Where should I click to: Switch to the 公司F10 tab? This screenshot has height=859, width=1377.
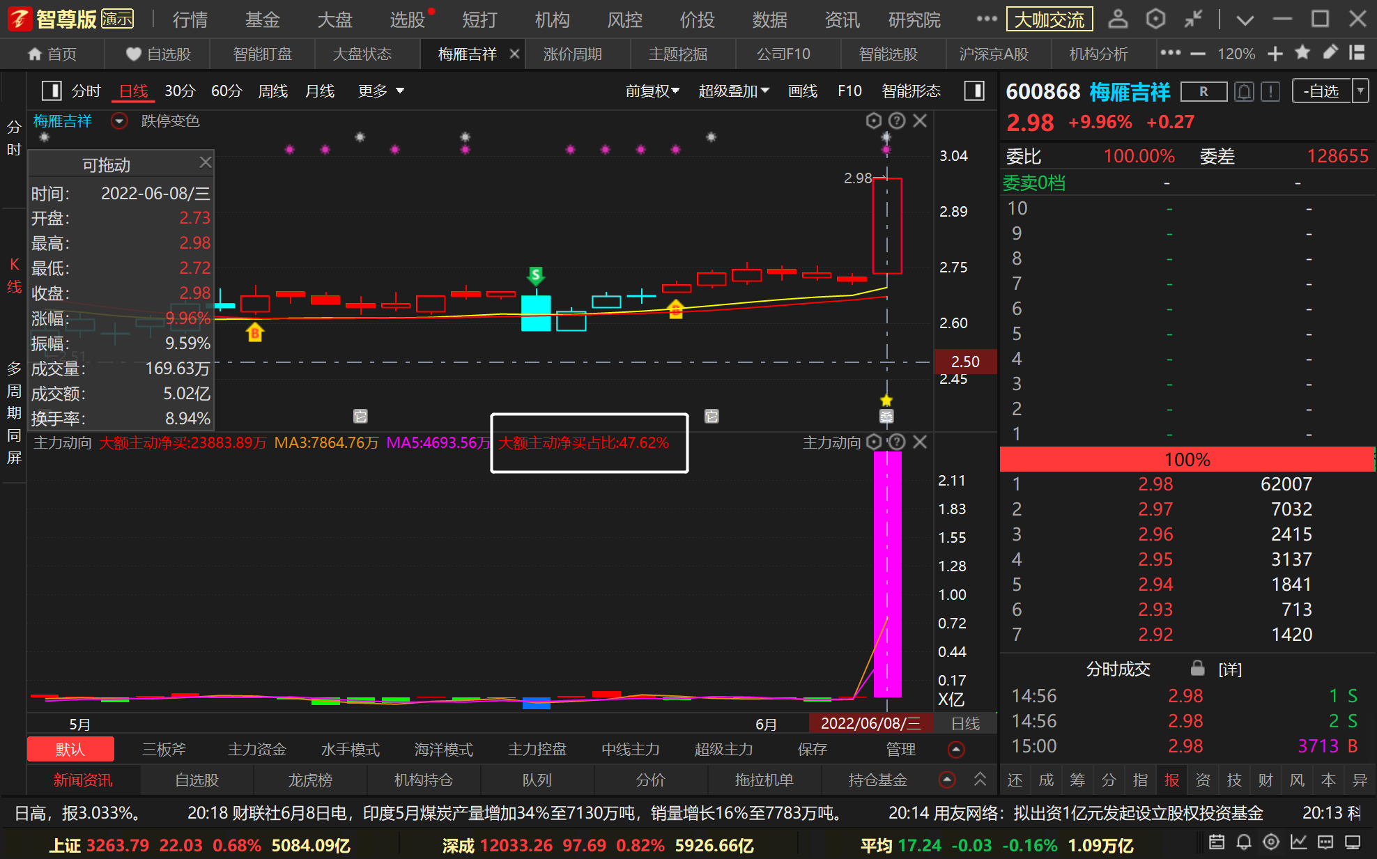(x=783, y=54)
